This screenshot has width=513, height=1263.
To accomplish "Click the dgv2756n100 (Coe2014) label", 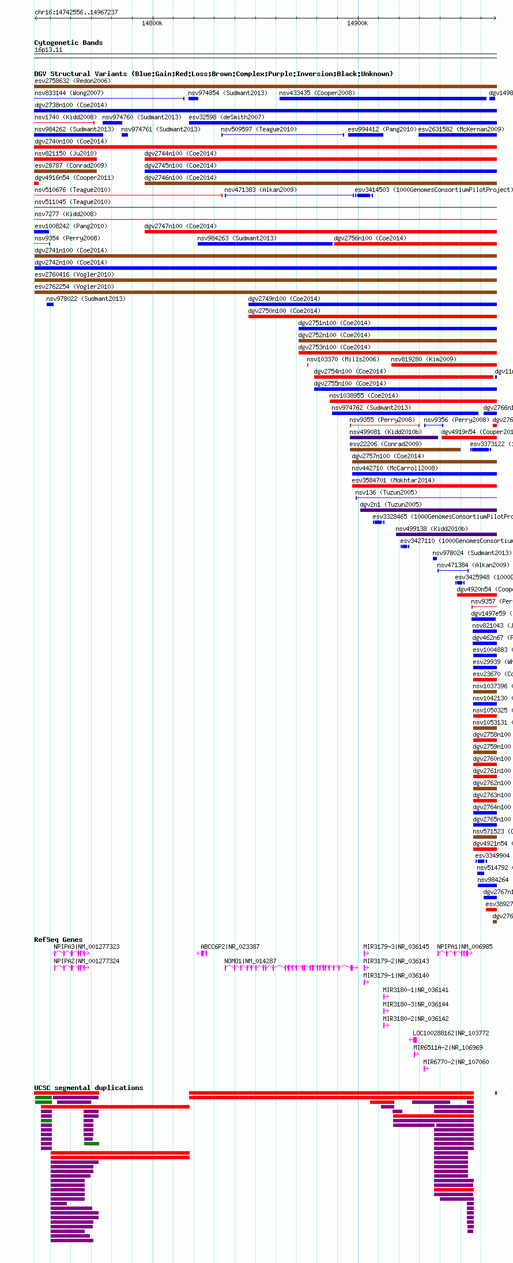I will [x=370, y=238].
